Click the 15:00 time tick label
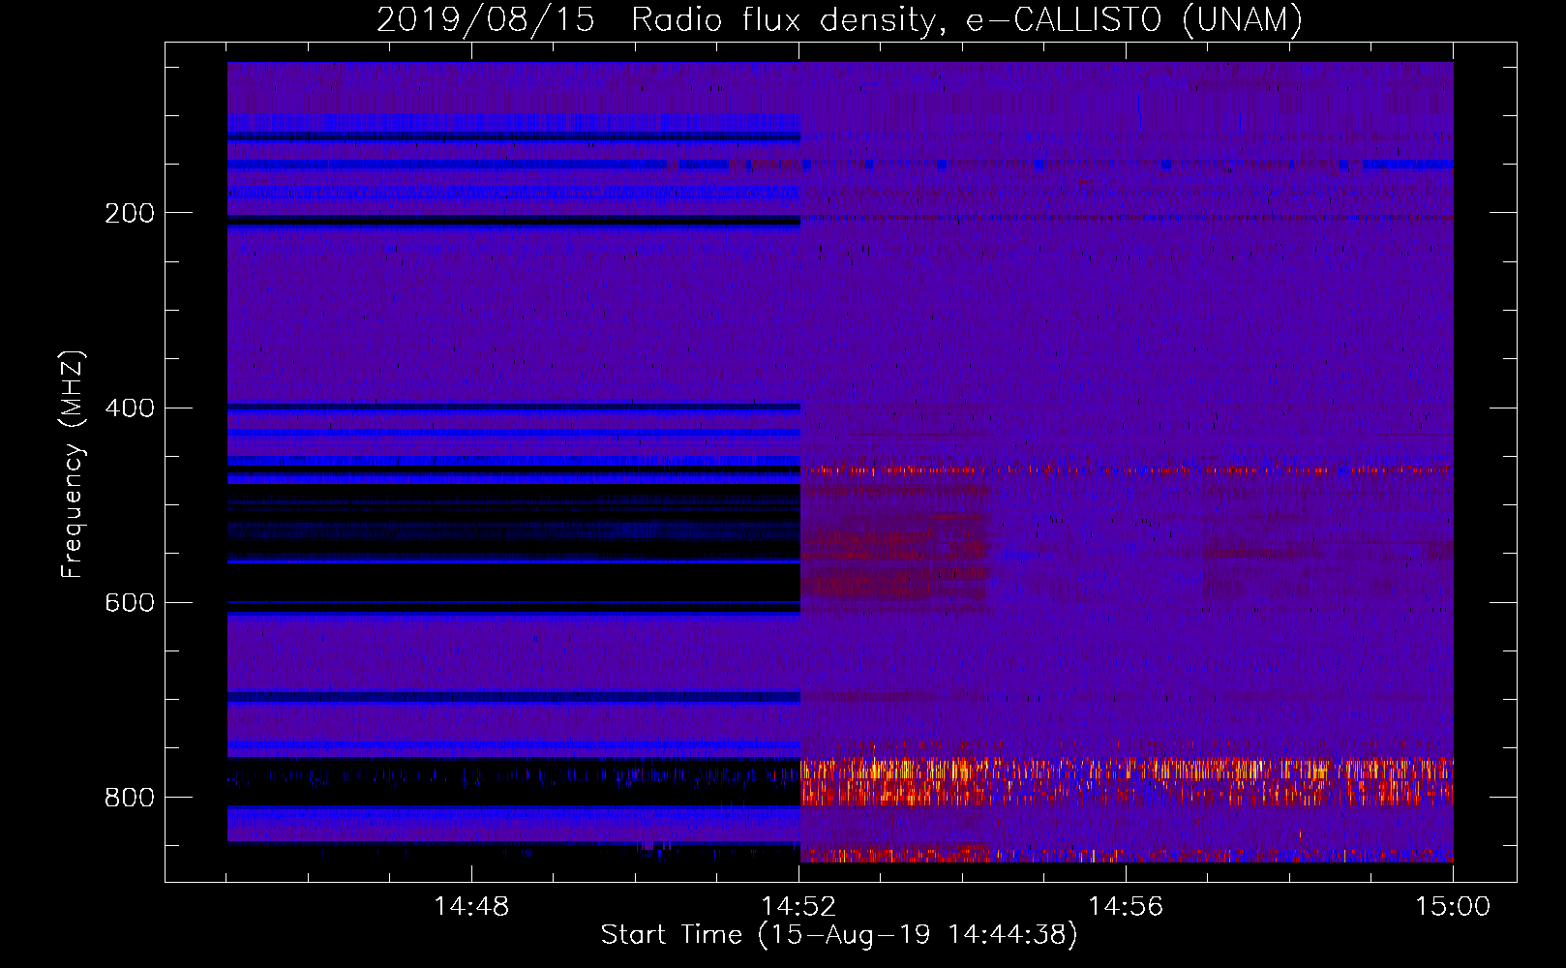Image resolution: width=1566 pixels, height=968 pixels. pos(1453,907)
